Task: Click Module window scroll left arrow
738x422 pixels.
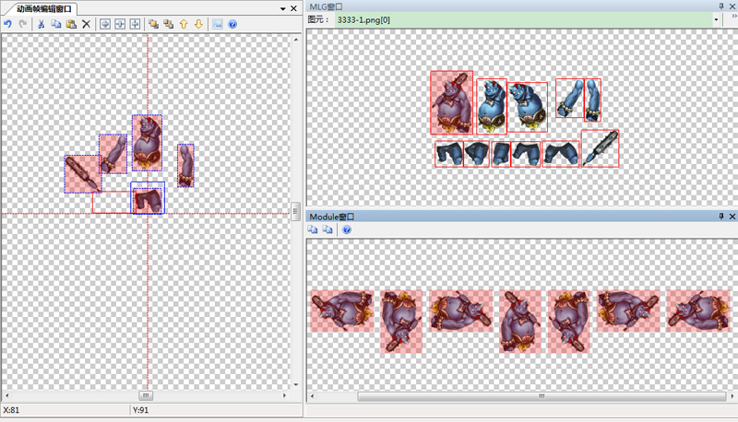Action: pos(312,396)
